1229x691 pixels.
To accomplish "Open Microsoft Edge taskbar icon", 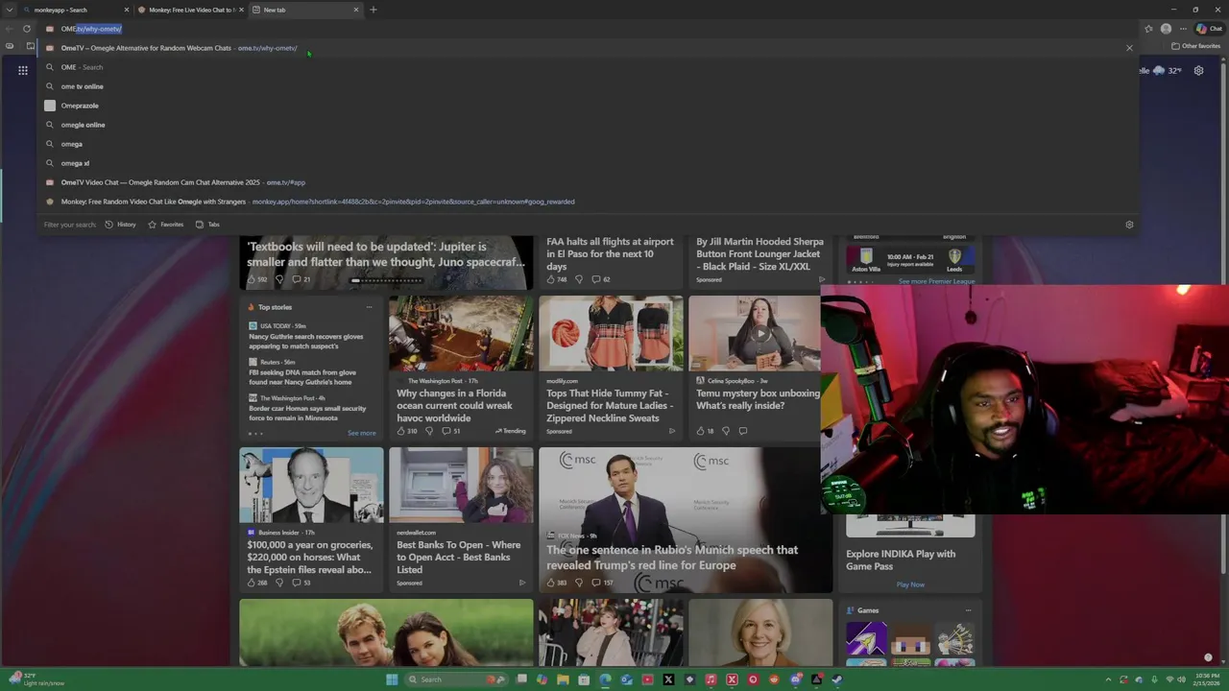I will pos(605,679).
